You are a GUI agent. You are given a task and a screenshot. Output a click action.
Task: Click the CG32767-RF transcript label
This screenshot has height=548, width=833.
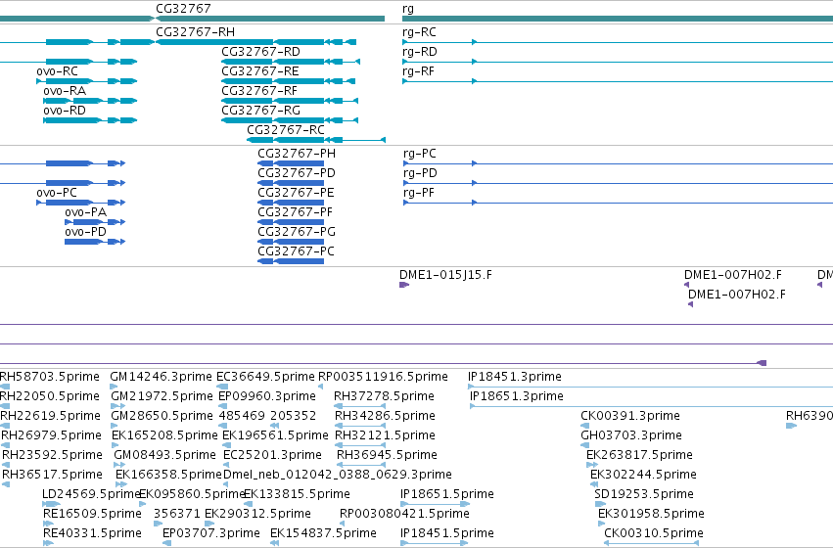pos(259,91)
